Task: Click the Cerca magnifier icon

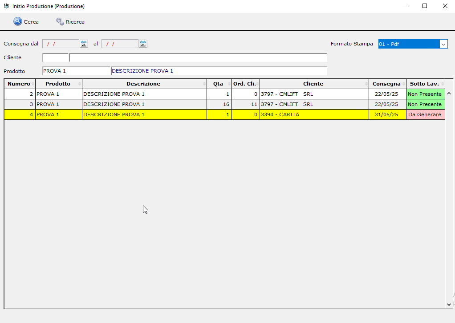Action: 18,21
